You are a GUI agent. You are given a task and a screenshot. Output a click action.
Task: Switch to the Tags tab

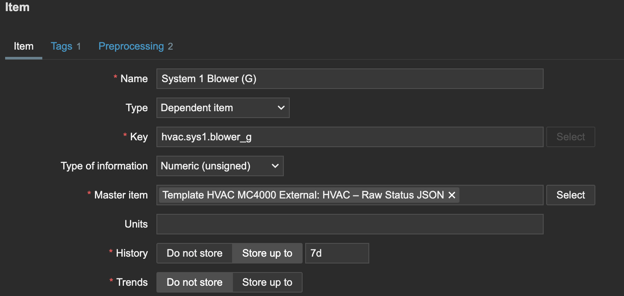pyautogui.click(x=65, y=46)
